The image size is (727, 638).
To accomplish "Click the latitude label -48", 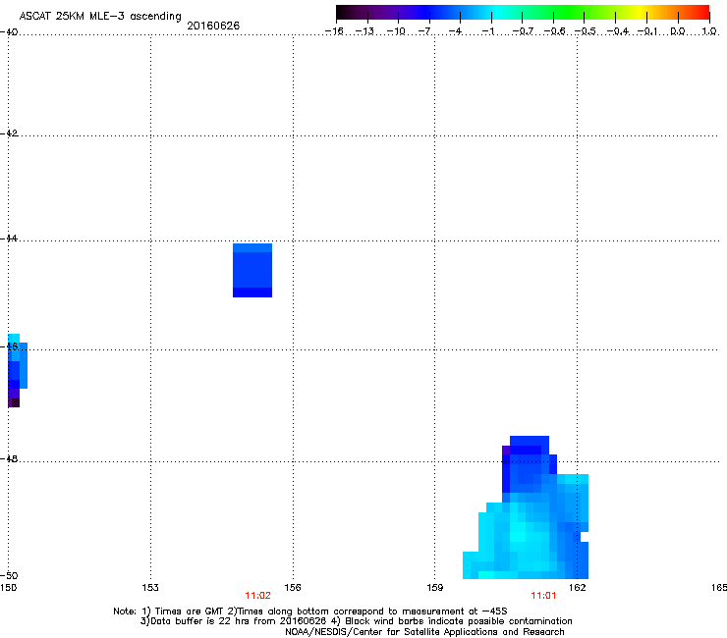I will coord(9,458).
